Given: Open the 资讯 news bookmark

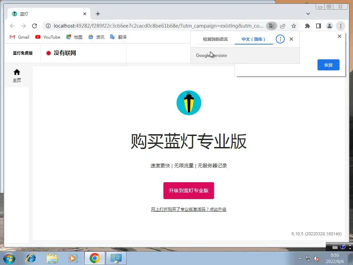Looking at the screenshot, I should tap(97, 37).
